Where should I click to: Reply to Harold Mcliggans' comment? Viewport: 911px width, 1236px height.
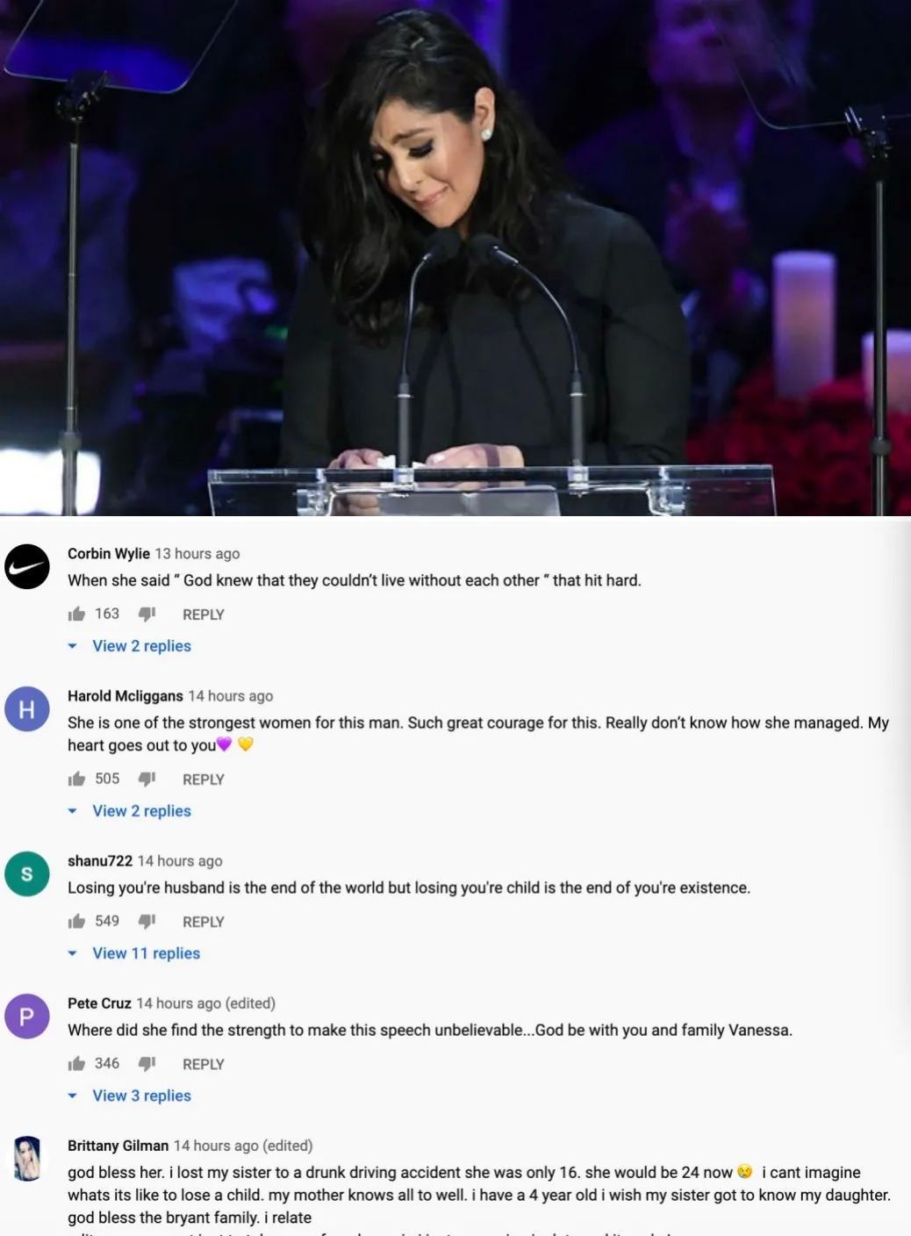pyautogui.click(x=204, y=780)
